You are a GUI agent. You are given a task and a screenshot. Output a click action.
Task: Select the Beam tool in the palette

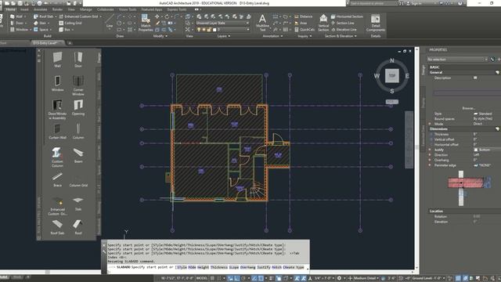point(78,155)
